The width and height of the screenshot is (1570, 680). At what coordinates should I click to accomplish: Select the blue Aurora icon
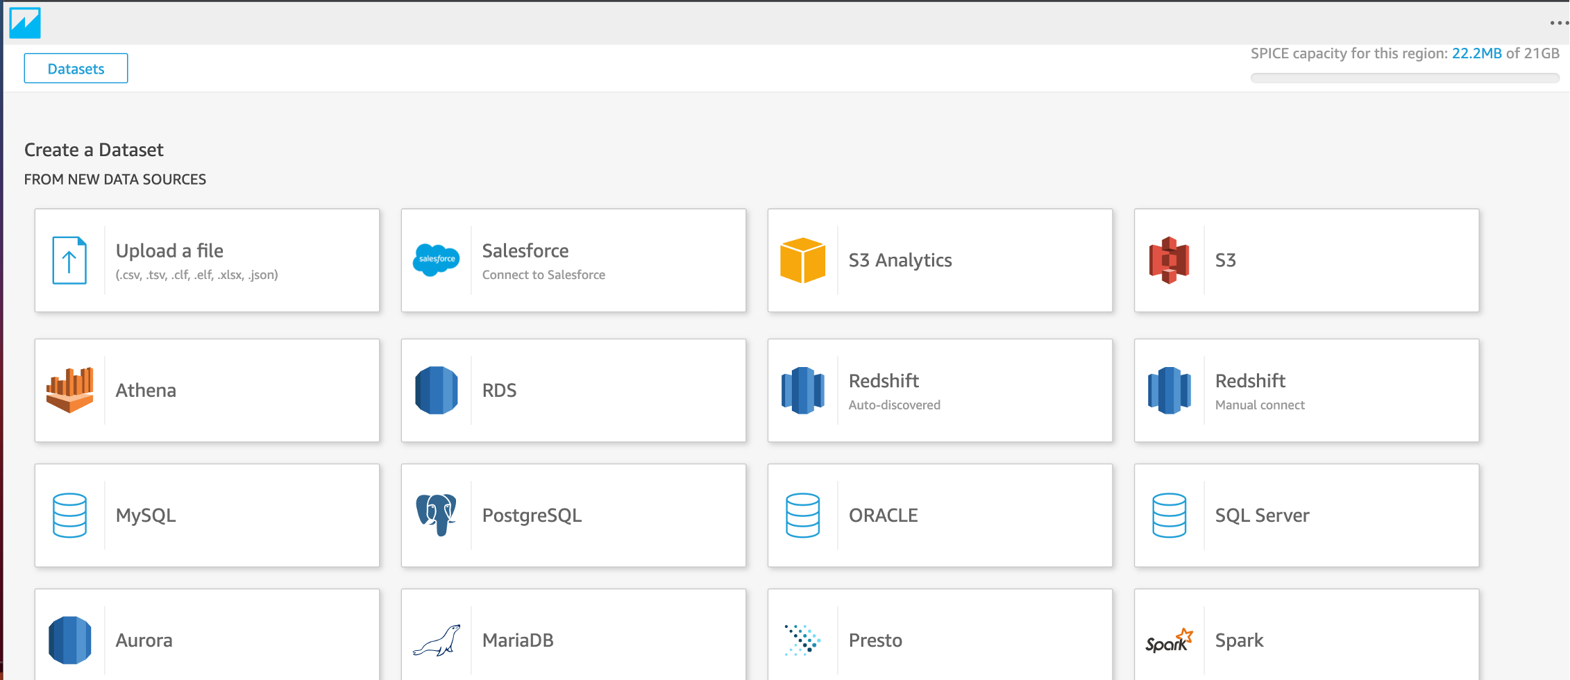pyautogui.click(x=69, y=640)
